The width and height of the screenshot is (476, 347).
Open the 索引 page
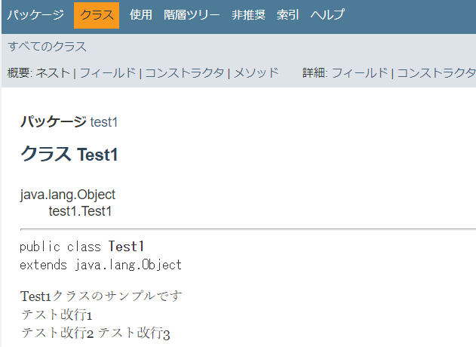pos(288,15)
